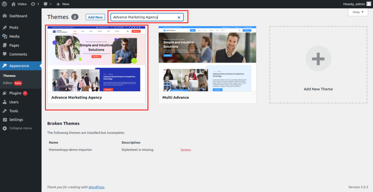Click the updates refresh icon

coord(33,4)
